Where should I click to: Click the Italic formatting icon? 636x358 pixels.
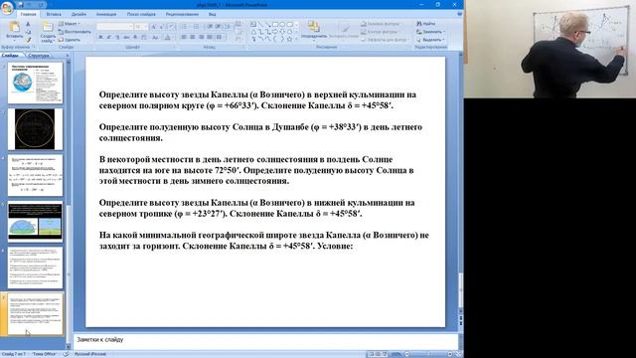[x=108, y=38]
